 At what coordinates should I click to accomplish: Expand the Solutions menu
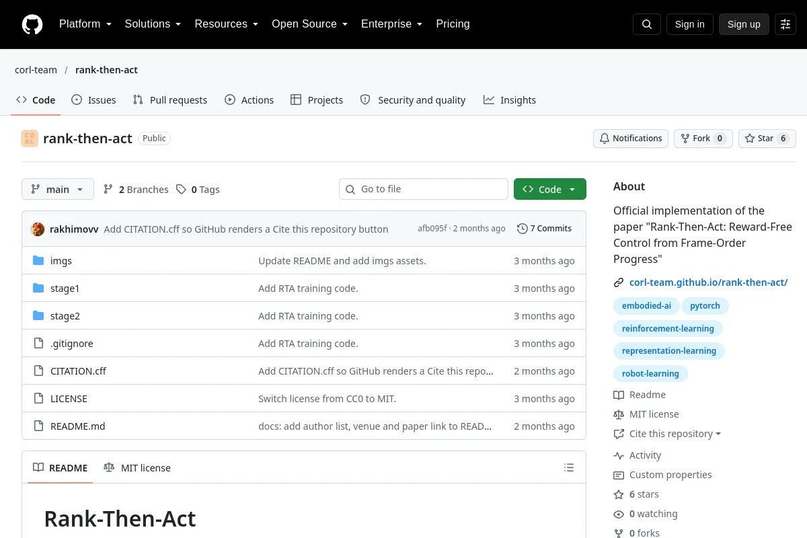(153, 24)
